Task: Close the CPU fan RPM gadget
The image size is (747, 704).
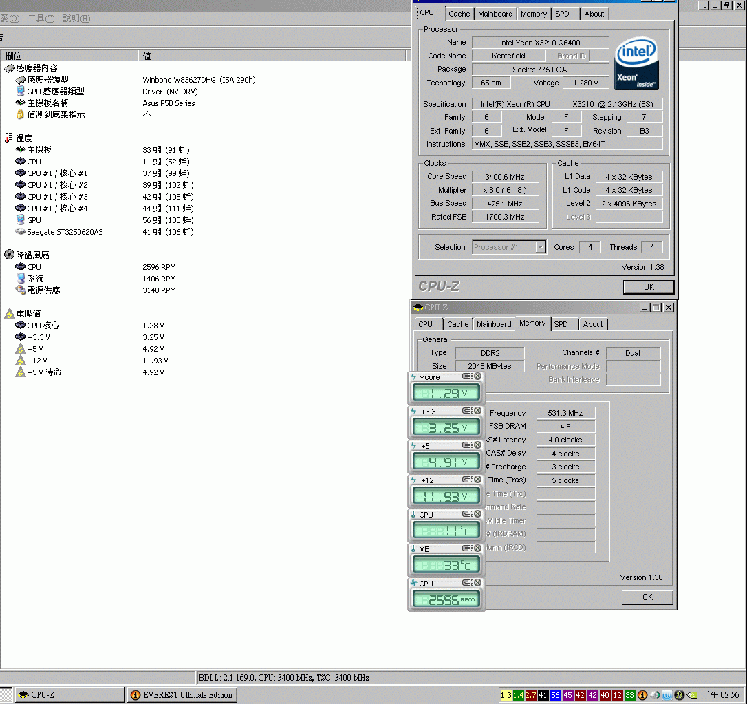Action: (477, 582)
